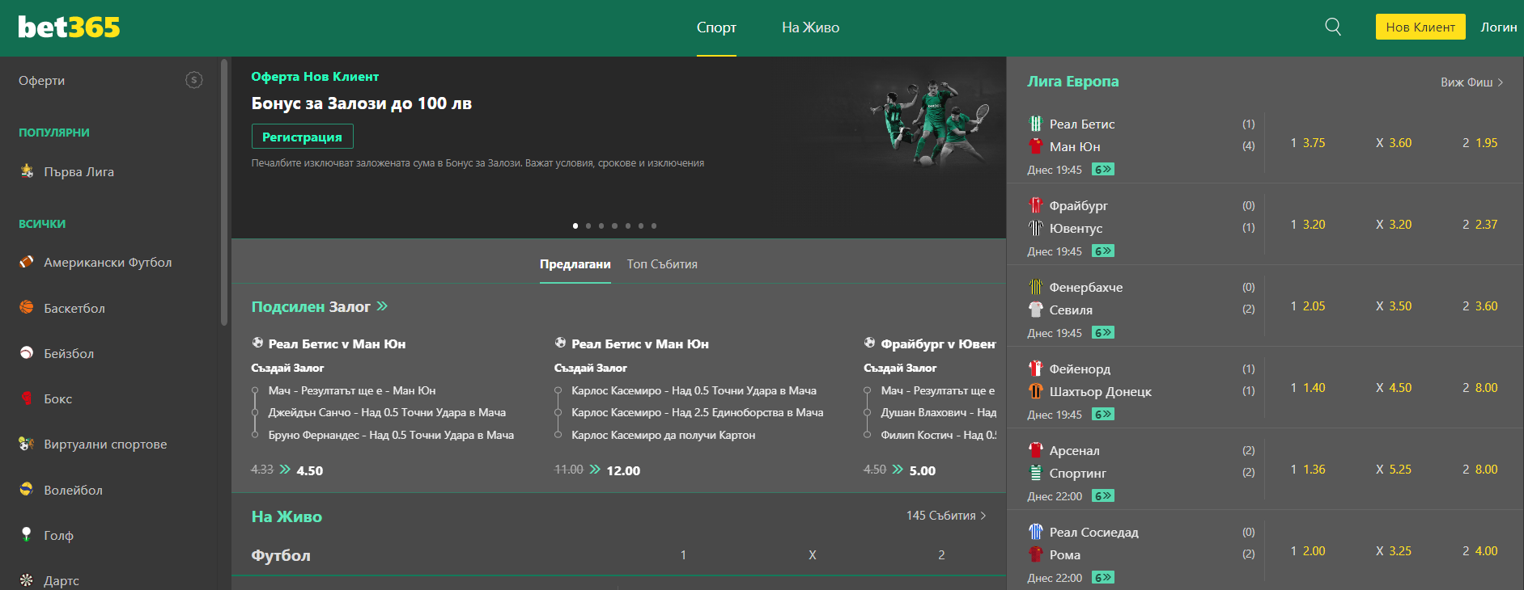1524x590 pixels.
Task: Open the Лига Европа heading
Action: tap(1073, 82)
